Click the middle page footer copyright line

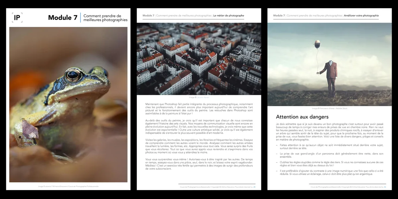218,187
